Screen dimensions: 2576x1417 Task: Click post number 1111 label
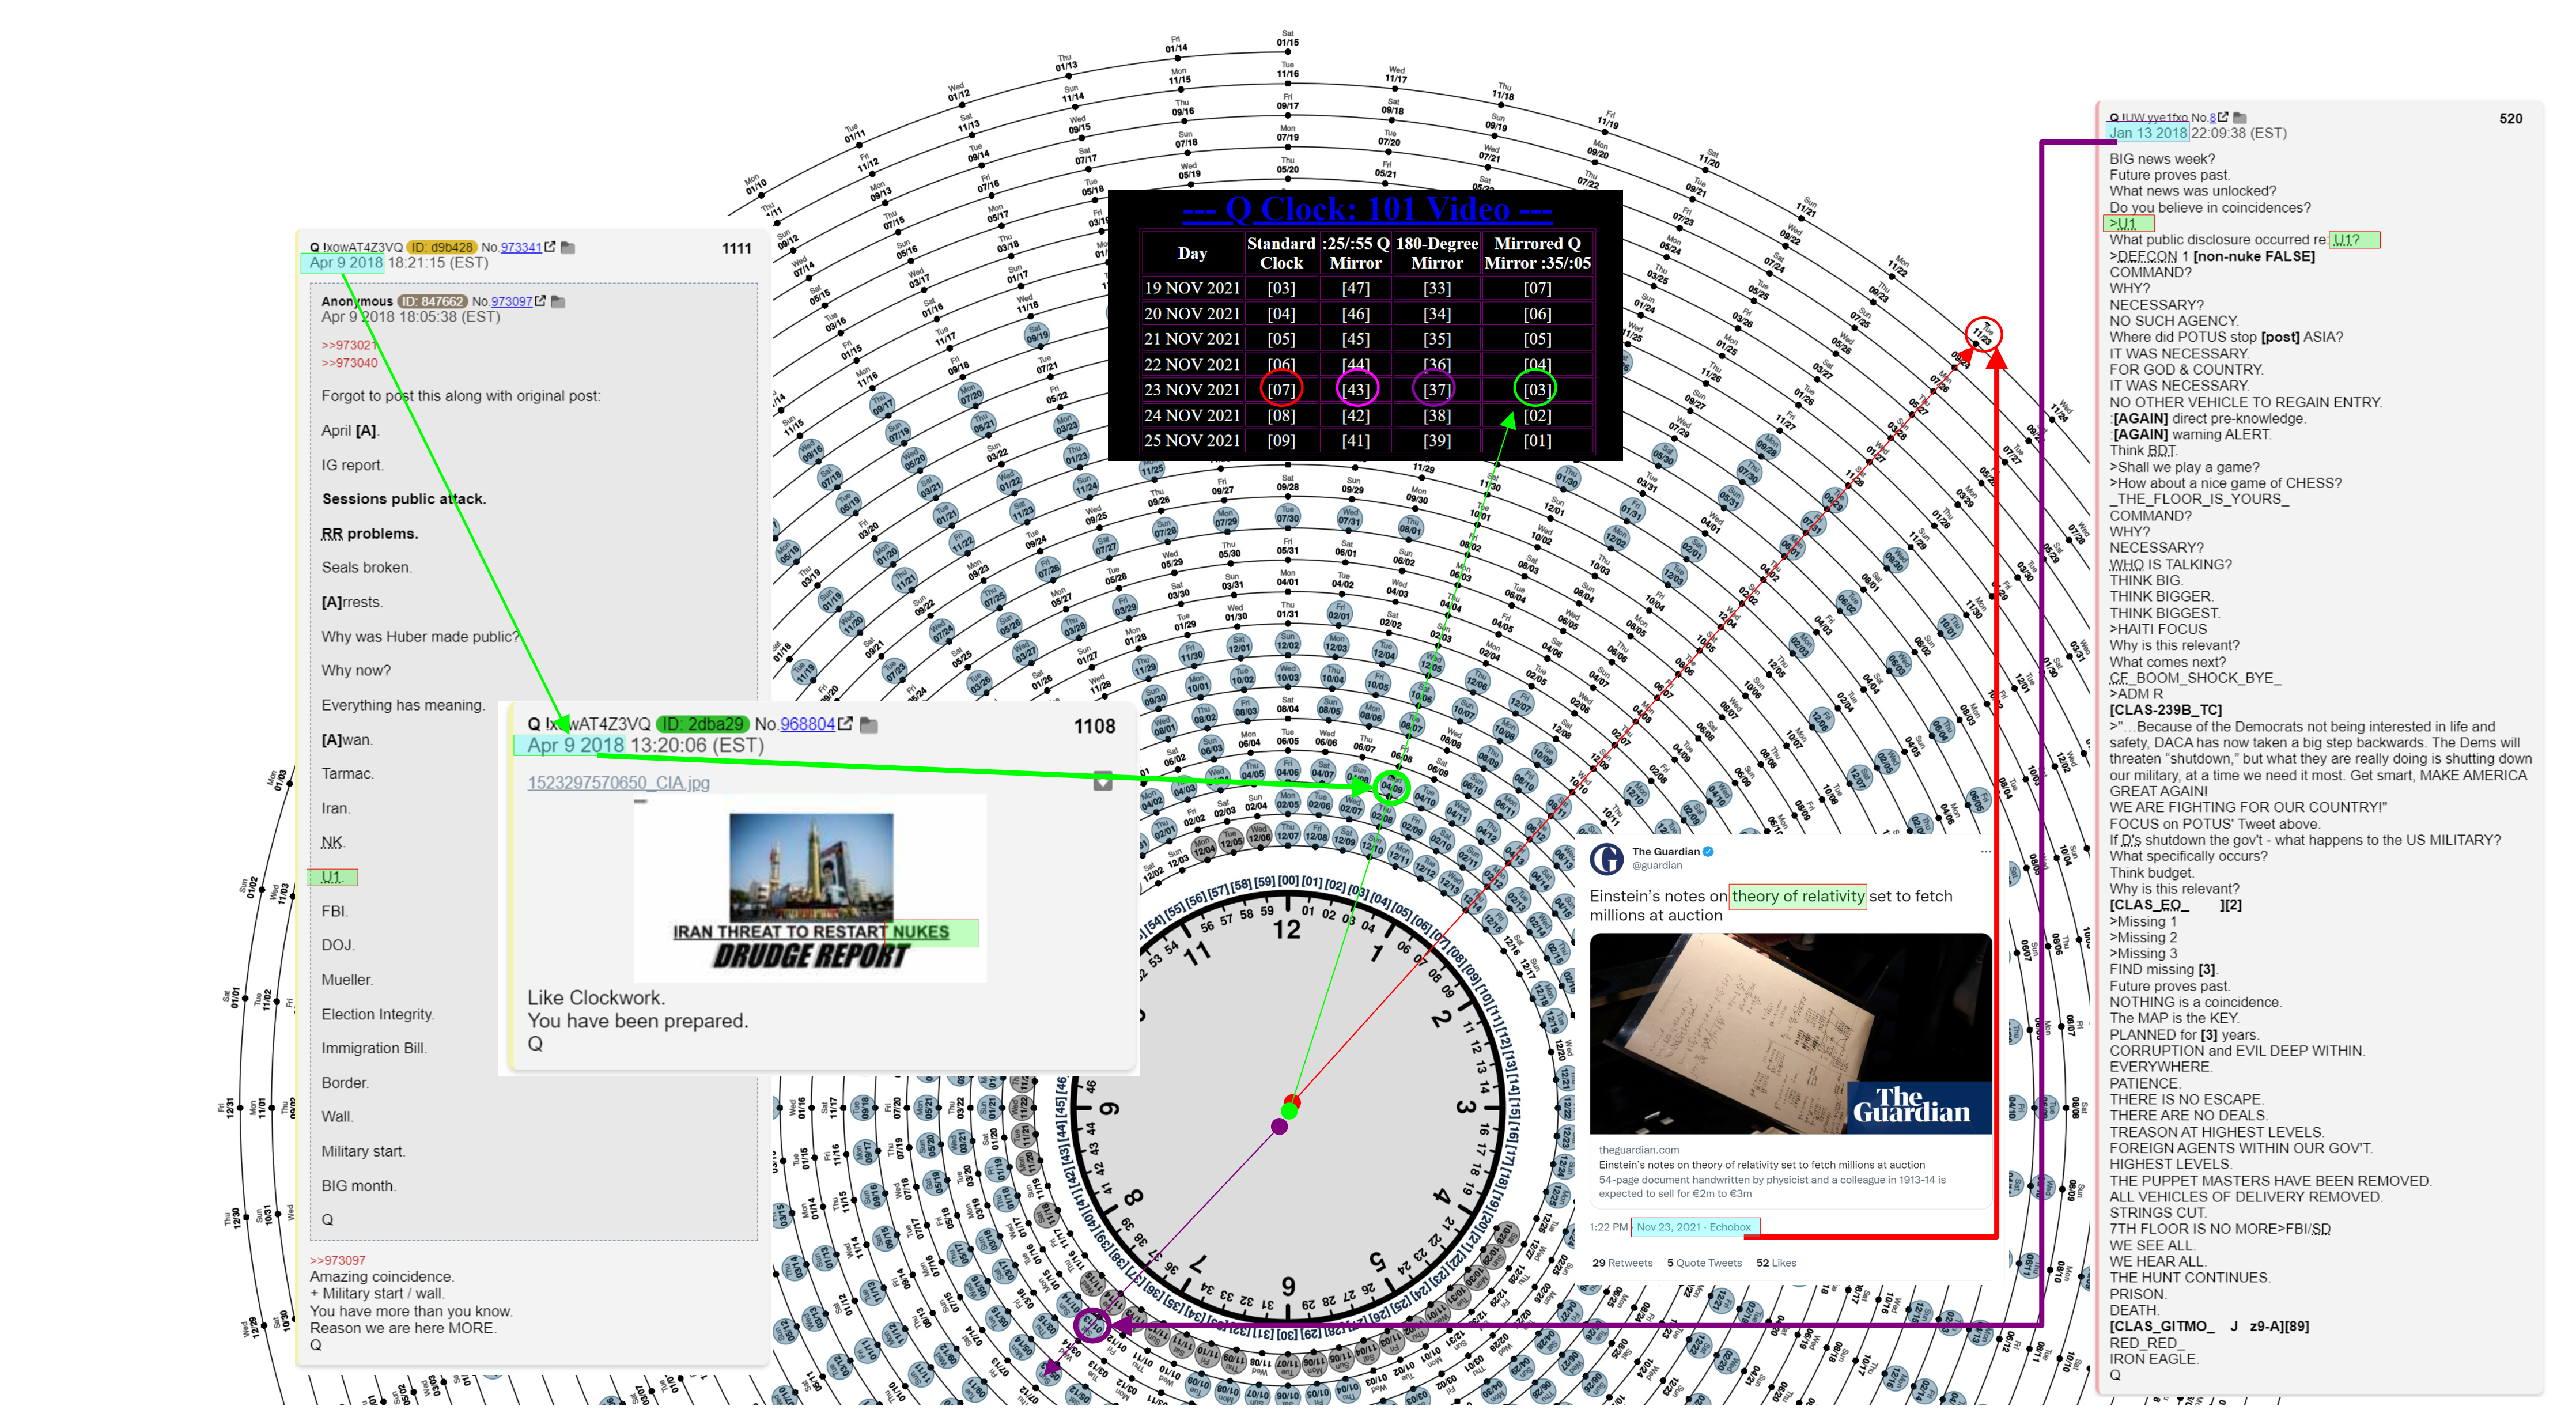point(737,248)
